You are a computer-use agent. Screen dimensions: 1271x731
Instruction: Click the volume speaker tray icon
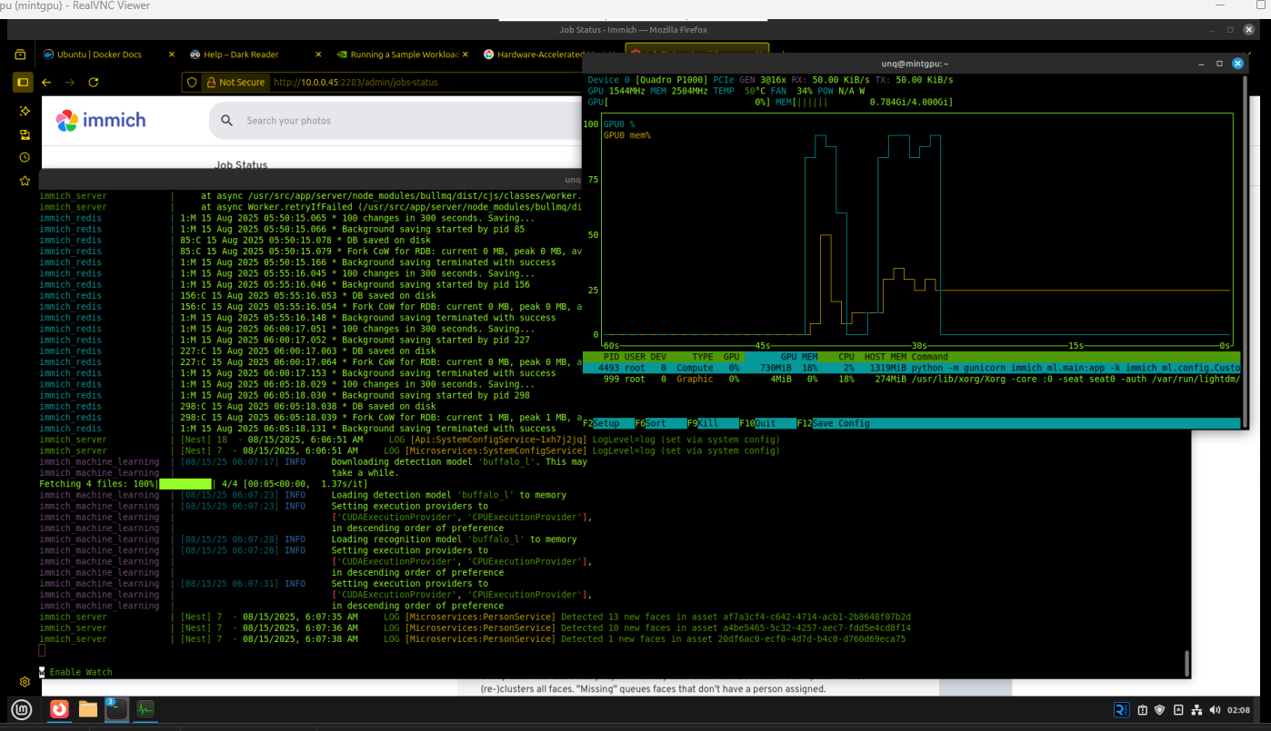(1216, 709)
